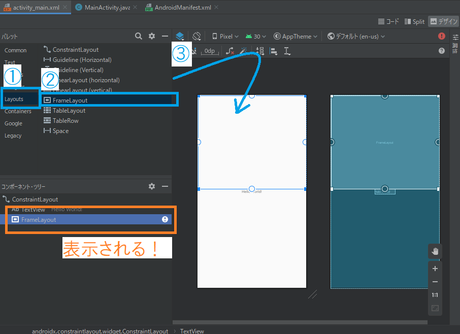Switch editor to Split mode
The image size is (460, 334).
414,21
